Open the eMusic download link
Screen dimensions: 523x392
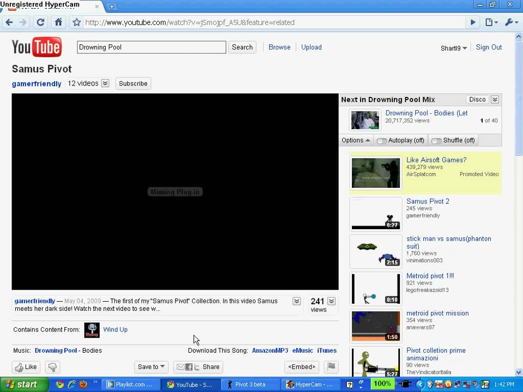click(302, 351)
